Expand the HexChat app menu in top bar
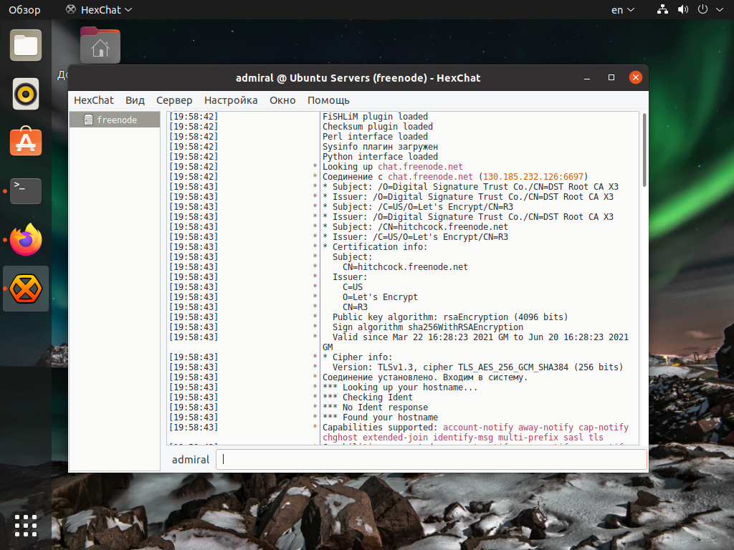Image resolution: width=734 pixels, height=550 pixels. (99, 10)
